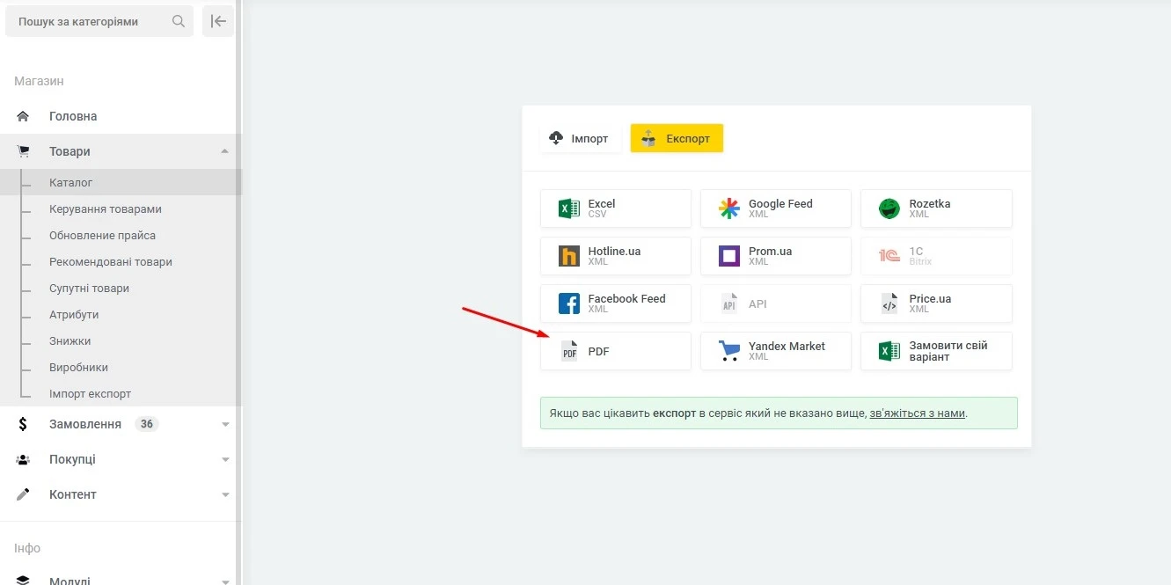1171x585 pixels.
Task: Expand the Контент menu section
Action: 225,494
